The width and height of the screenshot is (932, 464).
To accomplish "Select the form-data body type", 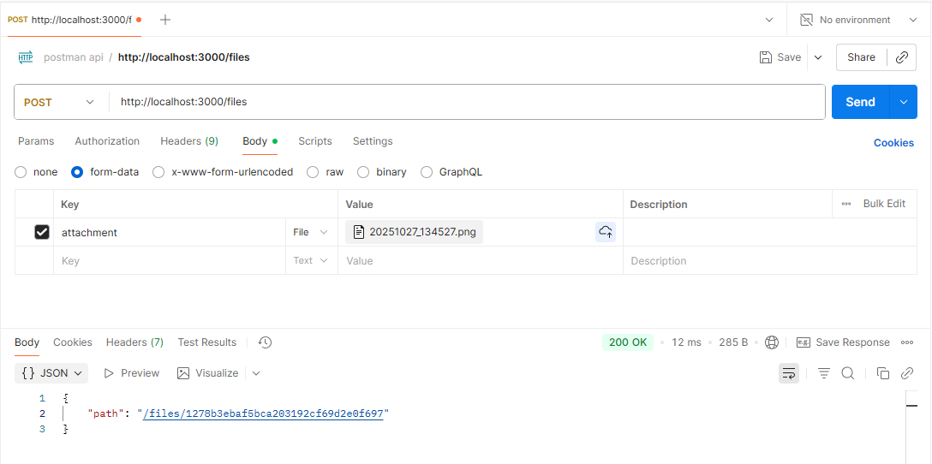I will coord(77,172).
